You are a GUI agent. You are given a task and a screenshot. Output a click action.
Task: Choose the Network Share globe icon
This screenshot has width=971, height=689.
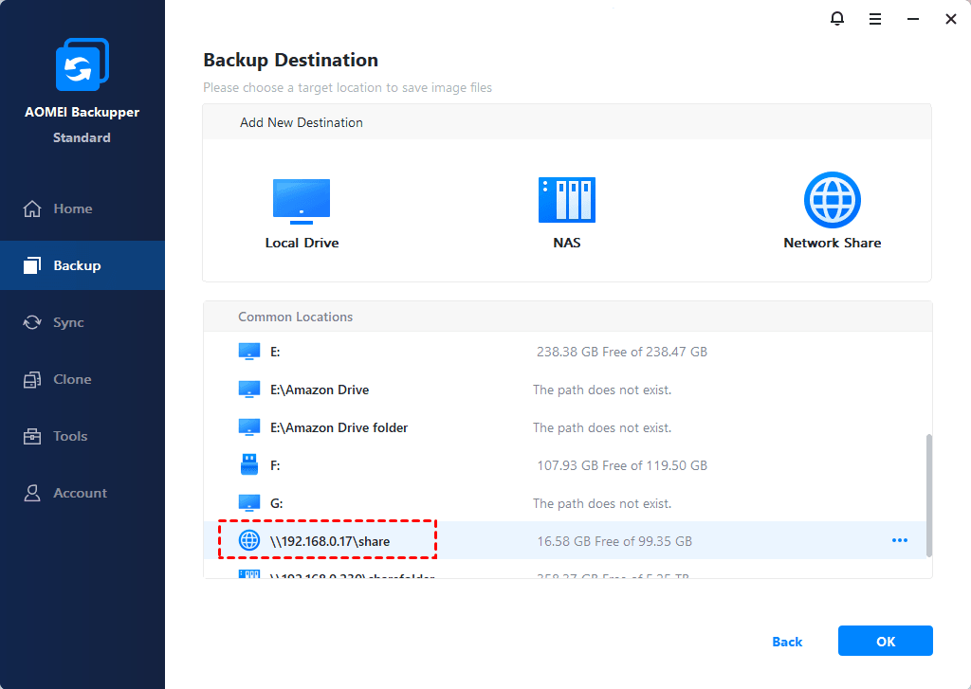[x=832, y=200]
